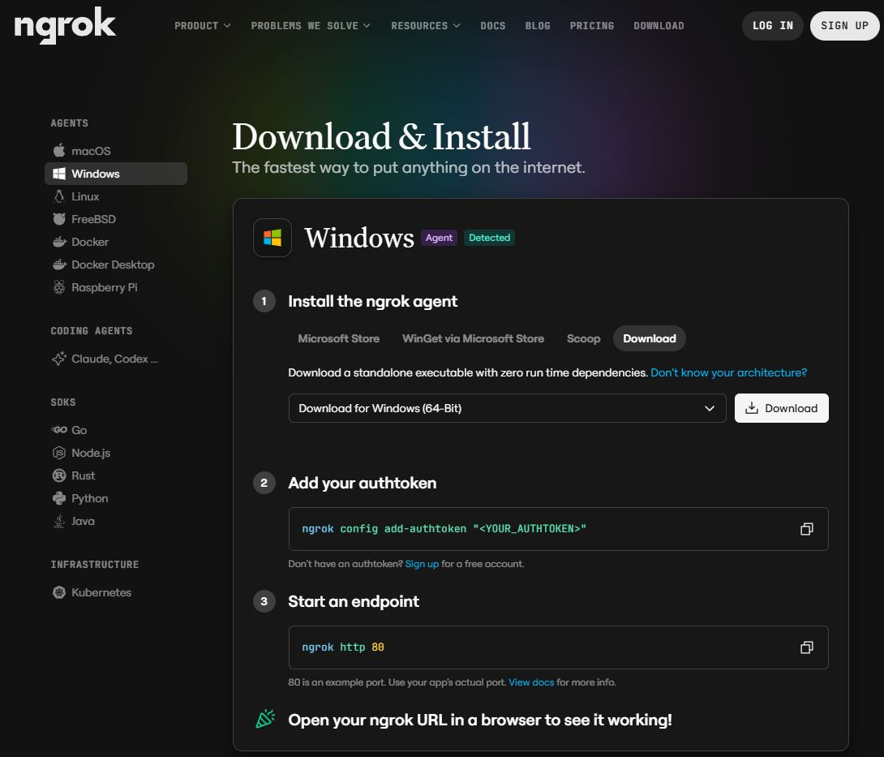Viewport: 884px width, 757px height.
Task: Switch to WinGet via Microsoft Store tab
Action: (x=473, y=338)
